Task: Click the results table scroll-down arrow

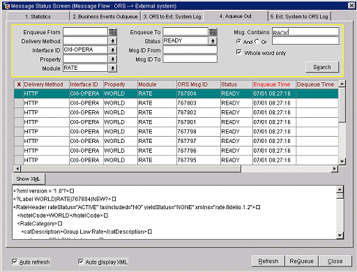Action: pyautogui.click(x=342, y=161)
